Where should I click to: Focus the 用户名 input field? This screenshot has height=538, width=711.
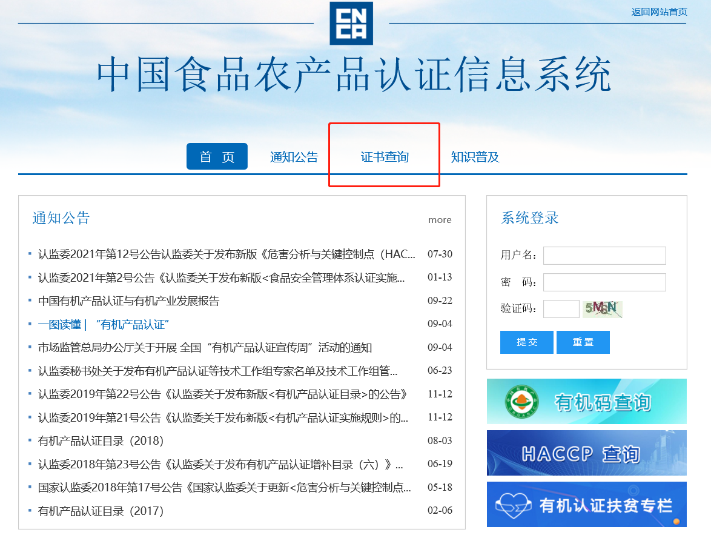(604, 256)
